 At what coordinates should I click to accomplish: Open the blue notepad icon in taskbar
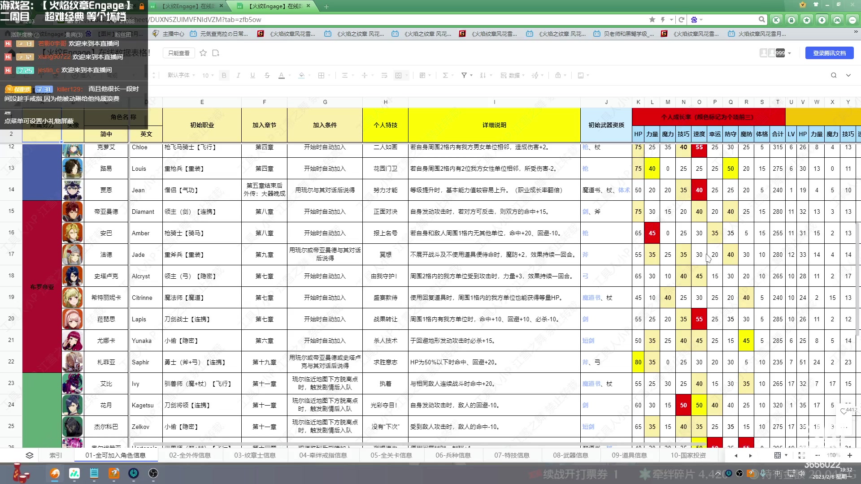(x=94, y=473)
